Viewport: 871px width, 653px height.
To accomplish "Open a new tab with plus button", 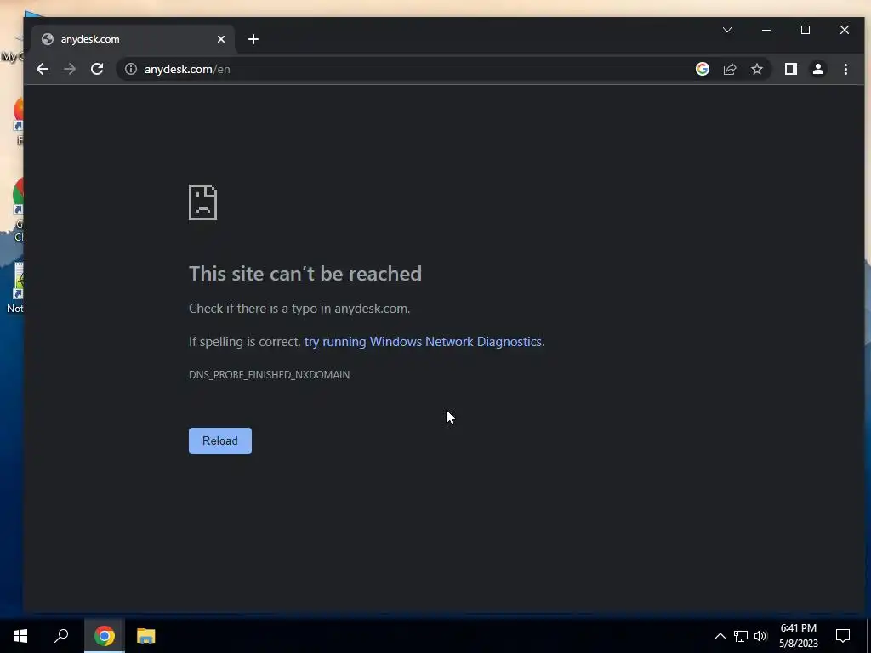I will (253, 39).
